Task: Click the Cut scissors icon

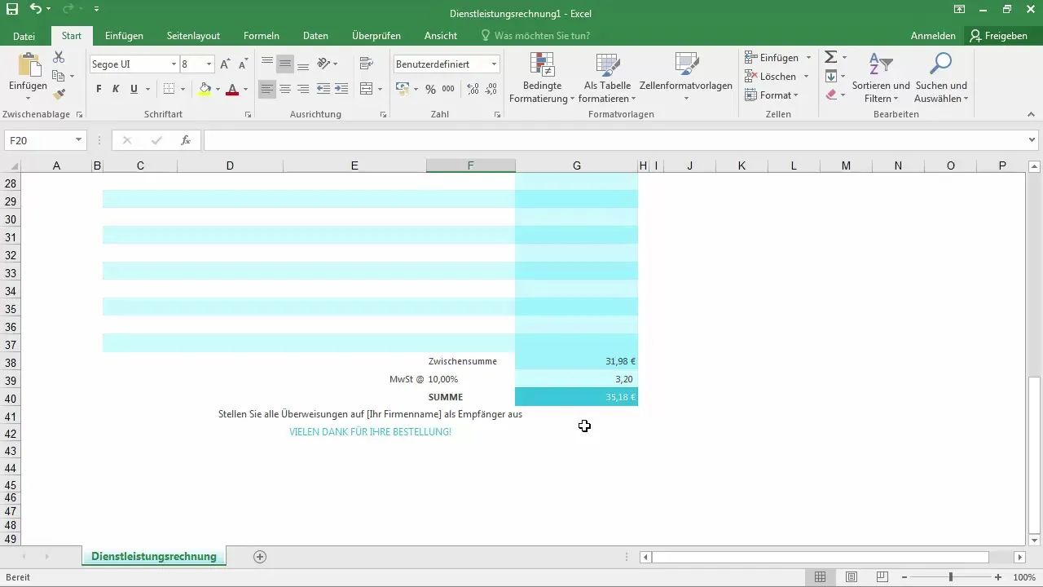Action: point(59,57)
